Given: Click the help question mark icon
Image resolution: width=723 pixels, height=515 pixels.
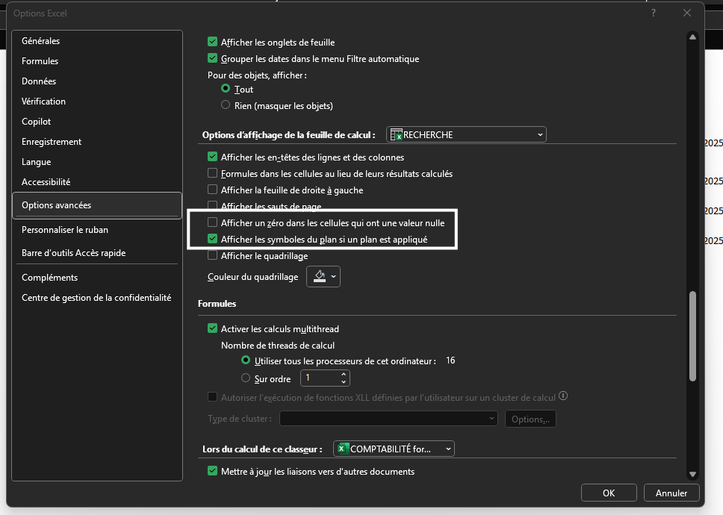Looking at the screenshot, I should tap(654, 13).
